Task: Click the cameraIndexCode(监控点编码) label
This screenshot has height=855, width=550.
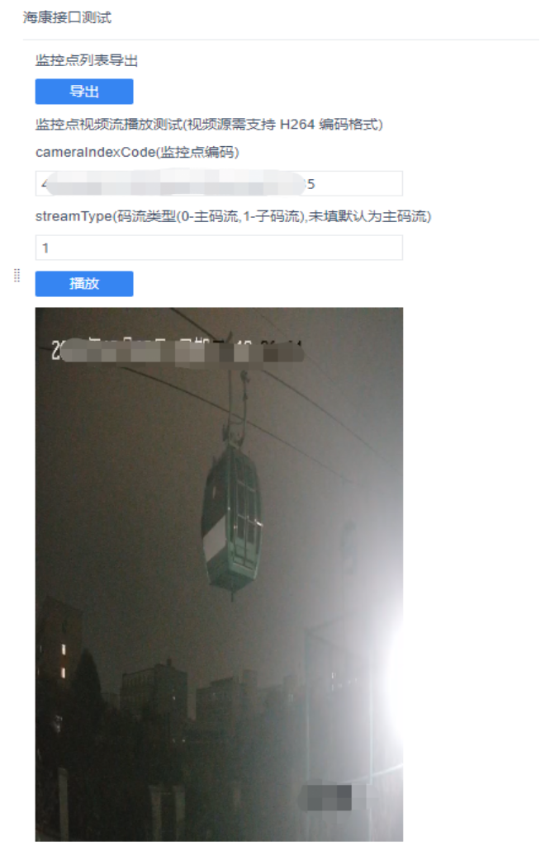Action: 137,152
